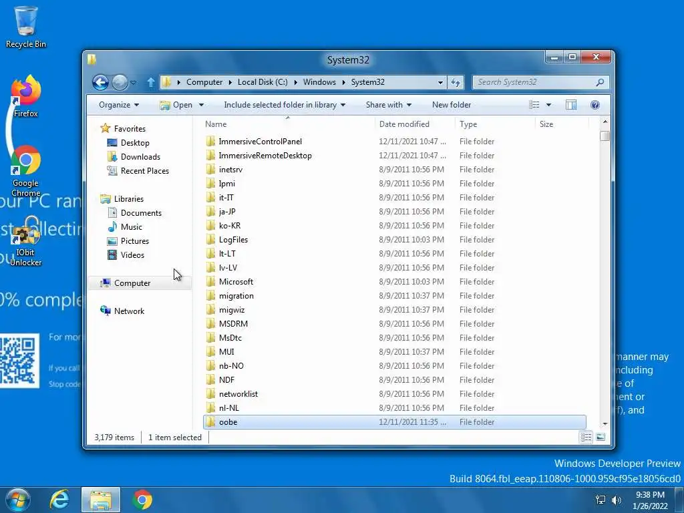Image resolution: width=684 pixels, height=513 pixels.
Task: Select the LogFiles folder
Action: point(233,240)
